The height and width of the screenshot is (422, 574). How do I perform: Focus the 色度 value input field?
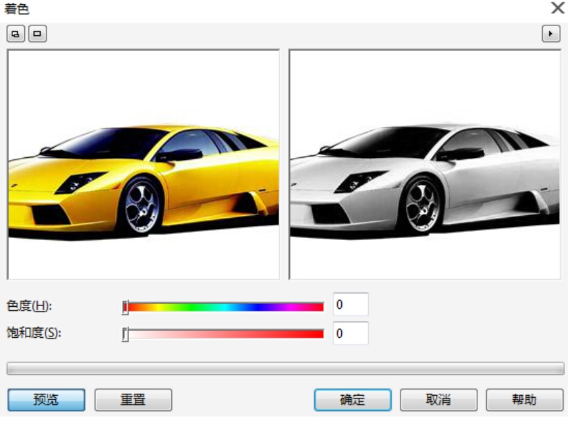(x=351, y=304)
